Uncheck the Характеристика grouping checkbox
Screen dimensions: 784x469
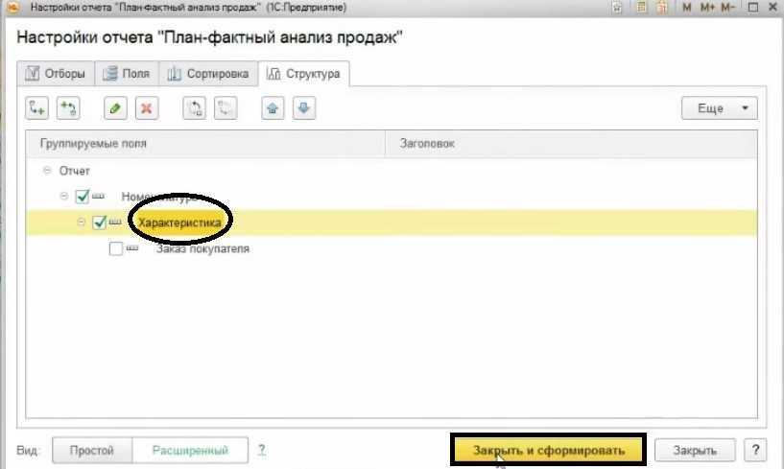100,223
